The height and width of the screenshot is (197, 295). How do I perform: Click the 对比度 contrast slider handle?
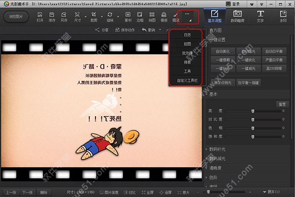pyautogui.click(x=253, y=120)
